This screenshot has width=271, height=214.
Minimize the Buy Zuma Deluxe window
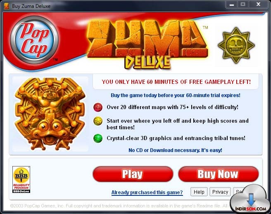232,5
